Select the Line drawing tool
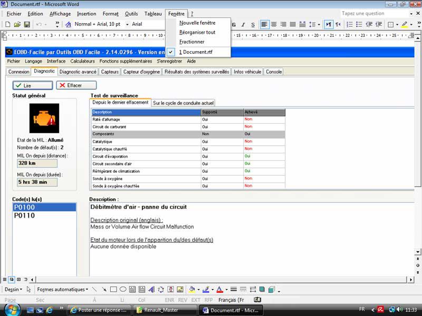Image resolution: width=422 pixels, height=316 pixels. click(94, 289)
